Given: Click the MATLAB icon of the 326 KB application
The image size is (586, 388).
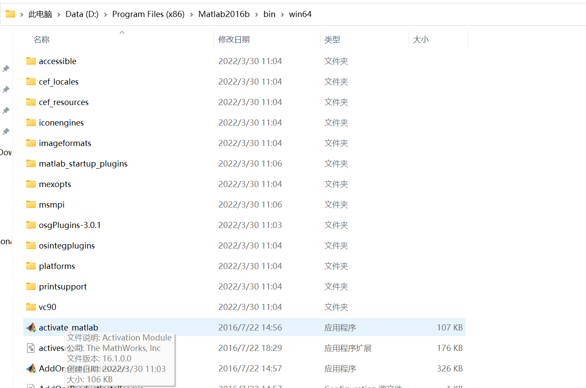Looking at the screenshot, I should [31, 368].
